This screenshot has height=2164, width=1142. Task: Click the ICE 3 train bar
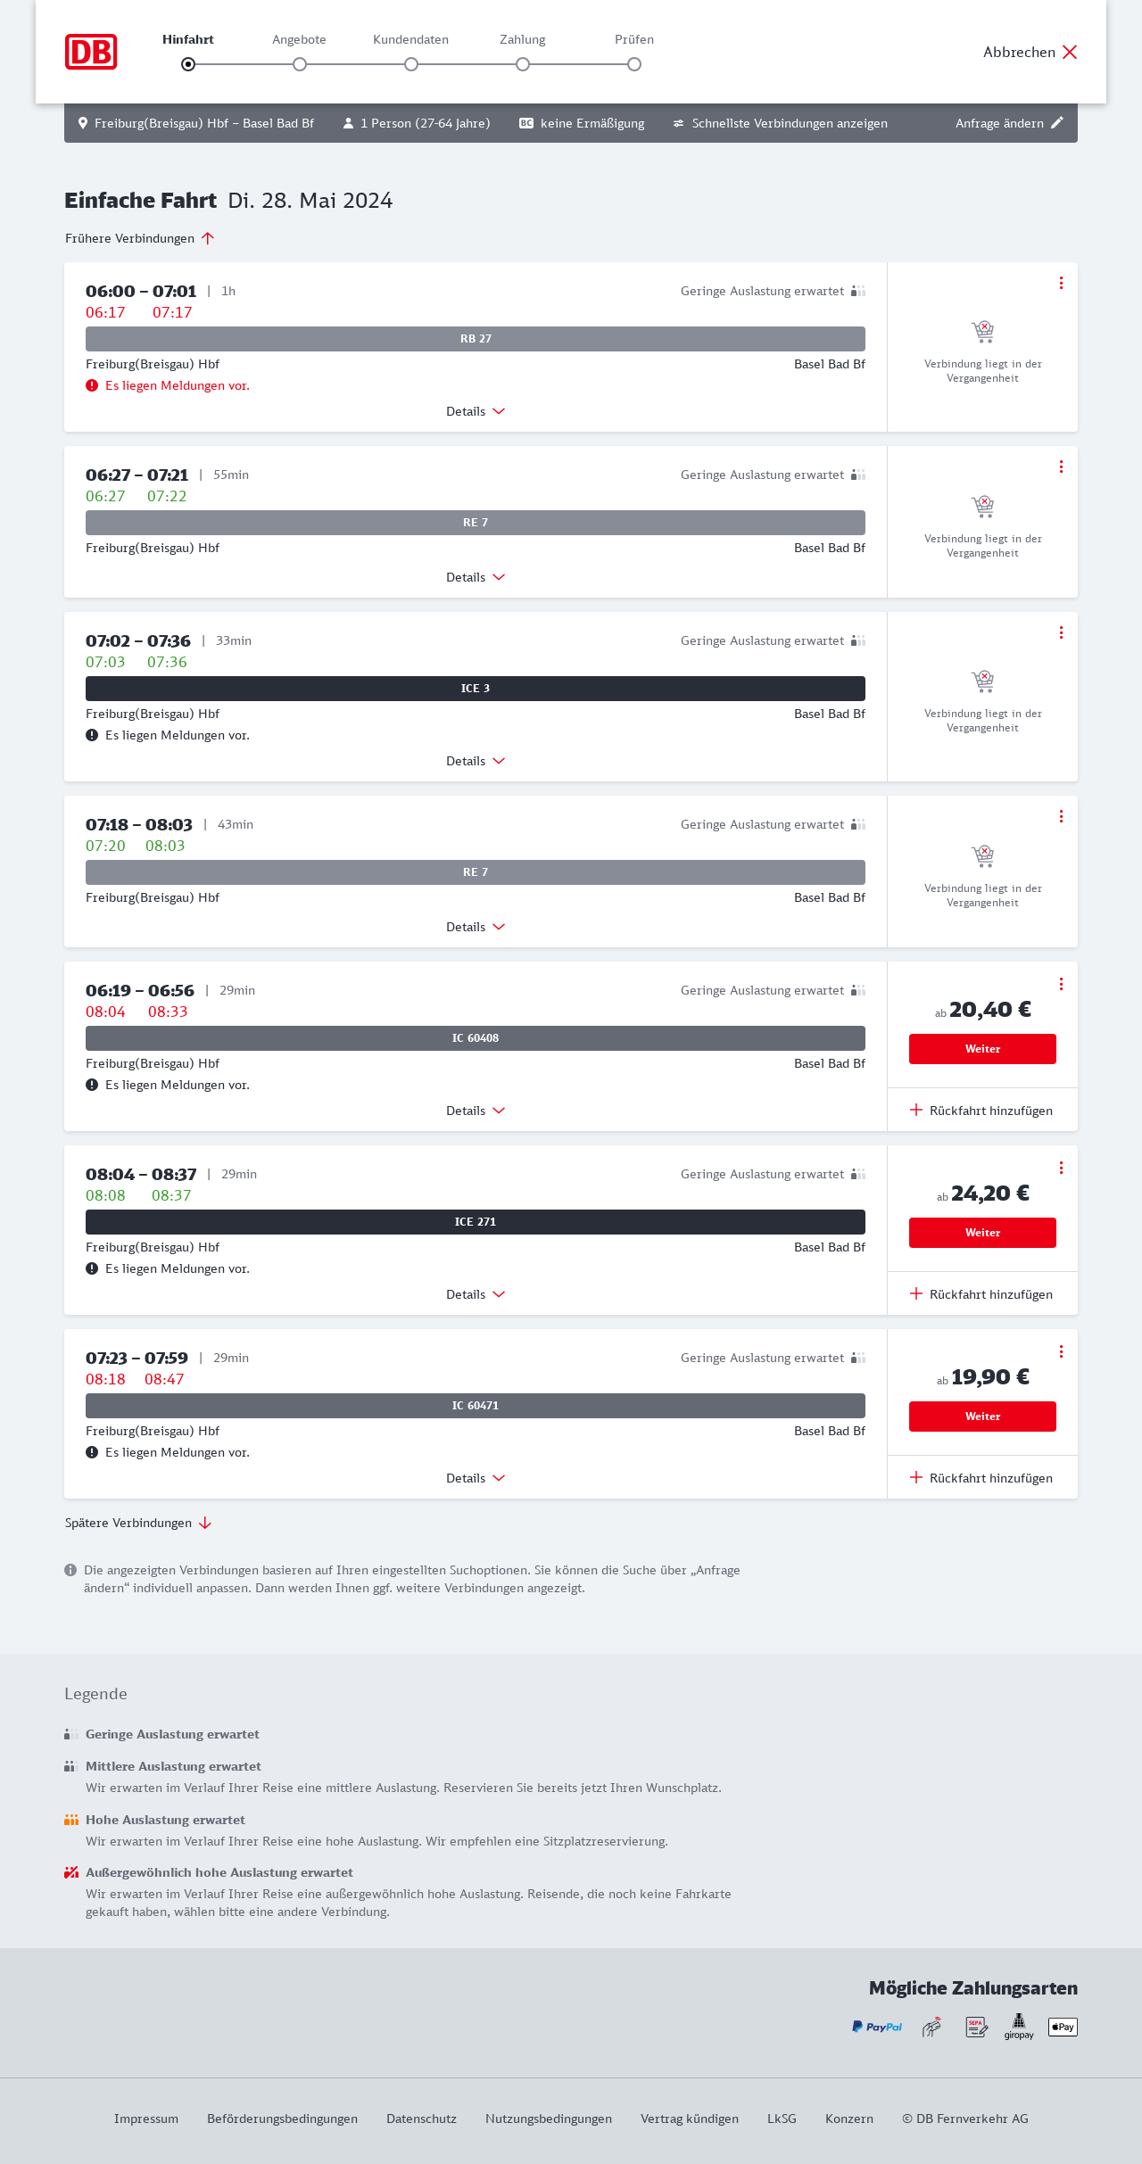[x=476, y=689]
